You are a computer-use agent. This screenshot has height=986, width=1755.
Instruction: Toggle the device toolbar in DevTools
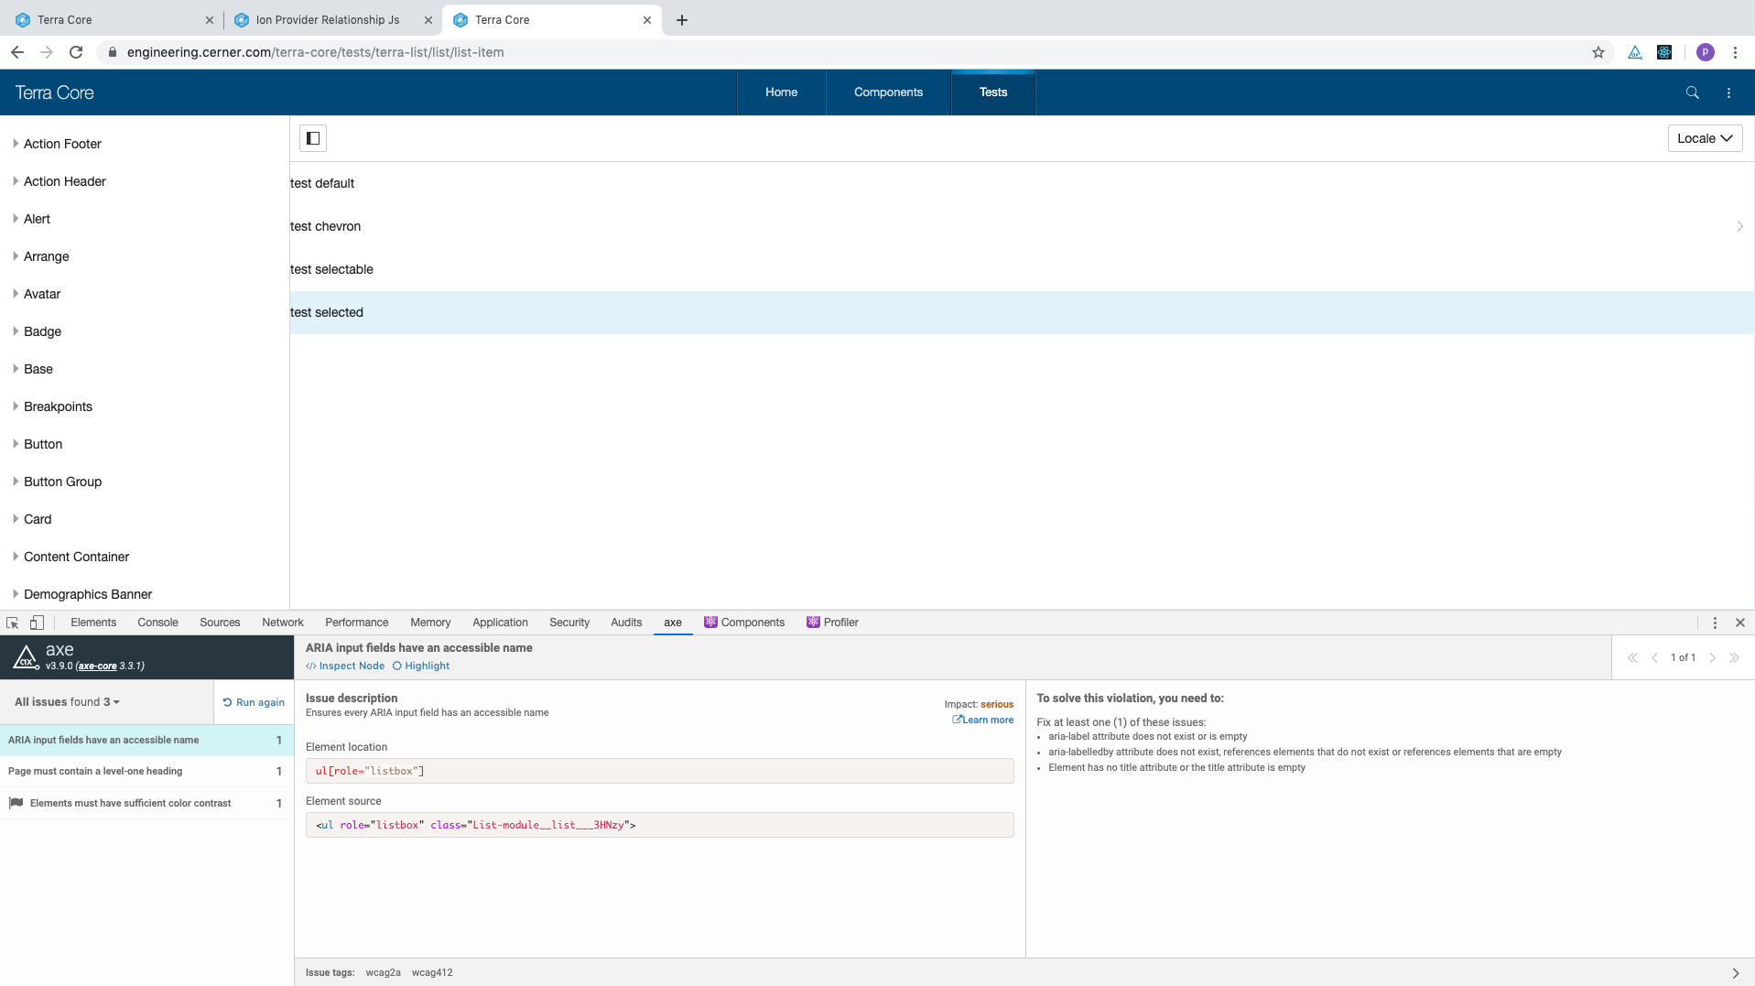[x=37, y=623]
